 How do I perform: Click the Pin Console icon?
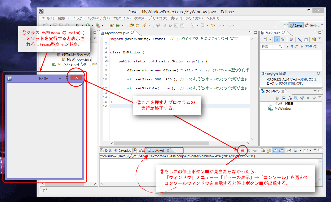point(289,150)
